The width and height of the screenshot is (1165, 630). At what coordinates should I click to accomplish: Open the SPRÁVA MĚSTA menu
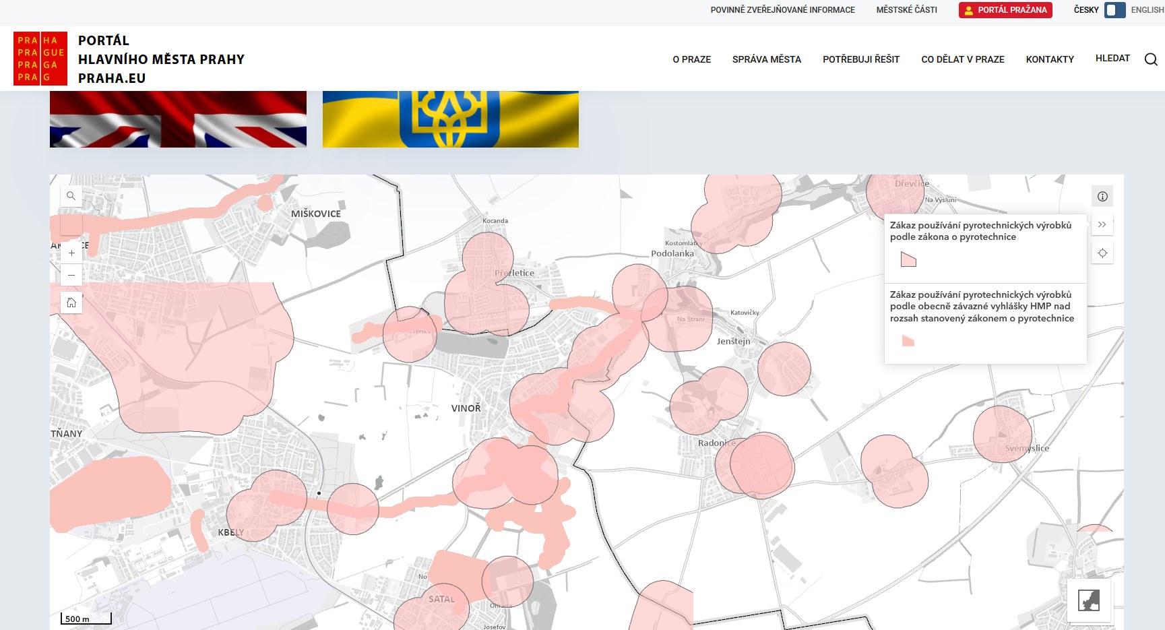766,59
